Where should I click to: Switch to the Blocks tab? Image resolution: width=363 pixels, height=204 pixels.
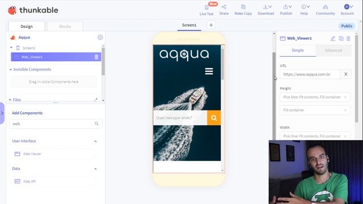[x=65, y=27]
